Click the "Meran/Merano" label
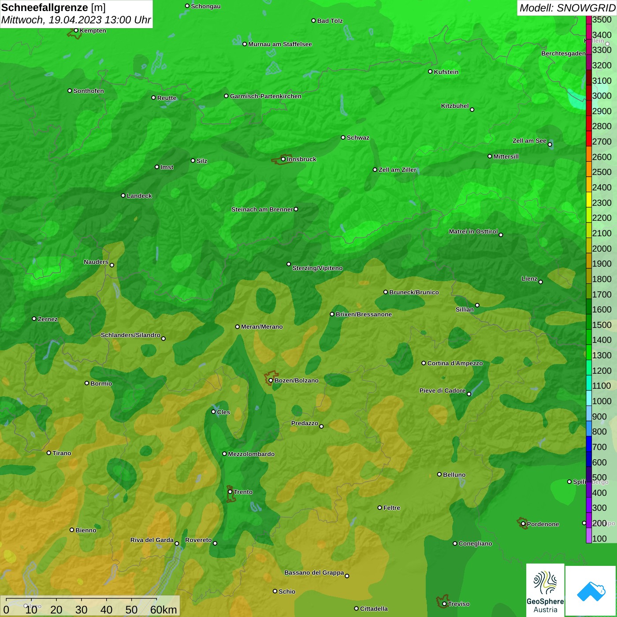Image resolution: width=617 pixels, height=617 pixels. [x=262, y=327]
